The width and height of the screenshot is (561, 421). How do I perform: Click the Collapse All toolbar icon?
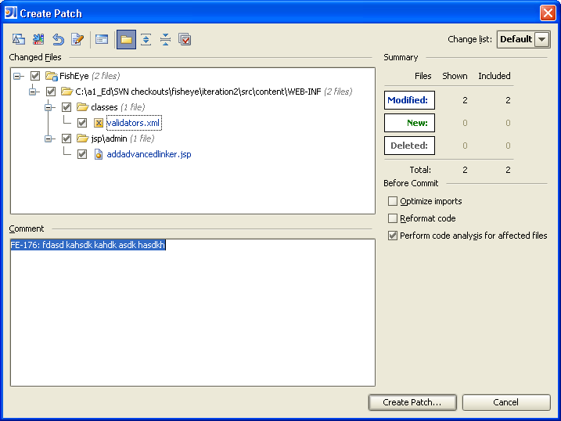165,39
